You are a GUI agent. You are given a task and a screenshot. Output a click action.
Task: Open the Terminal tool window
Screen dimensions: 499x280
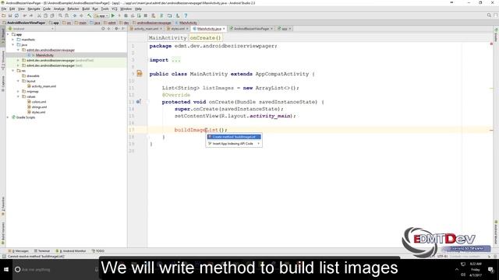(42, 250)
